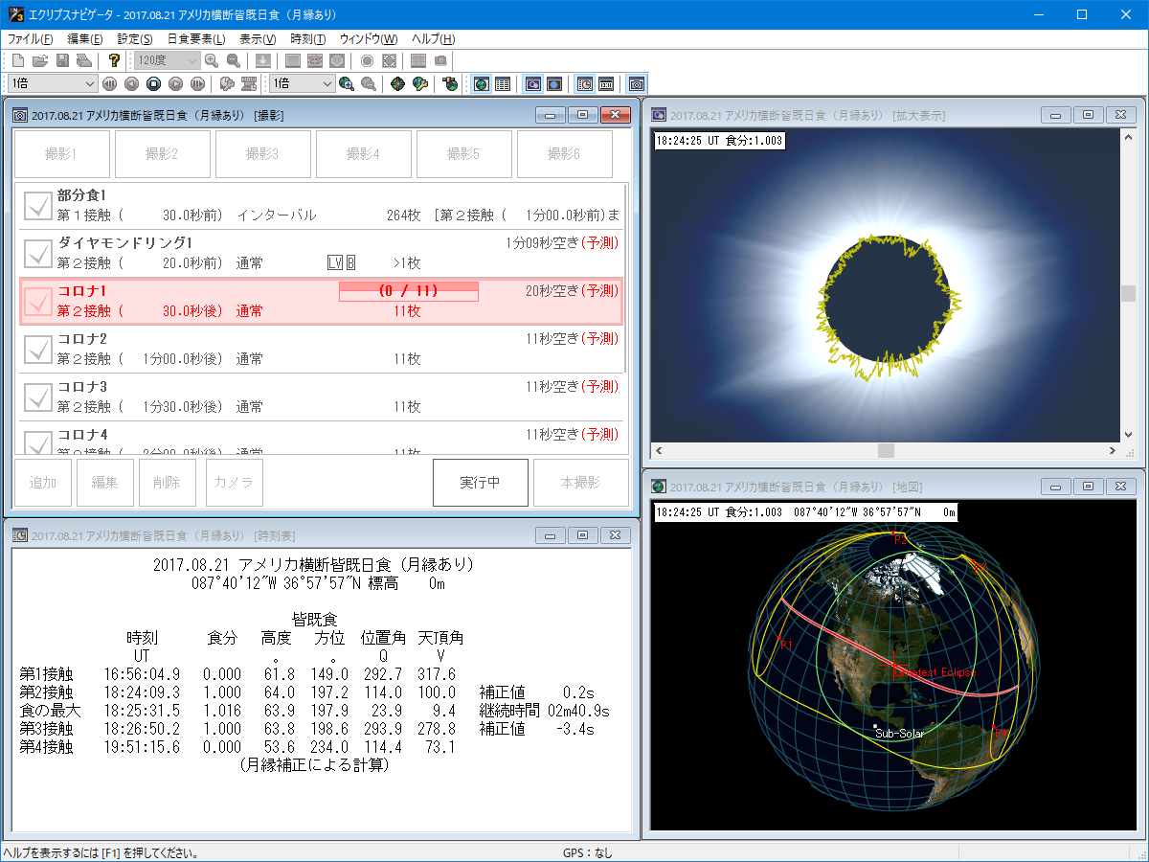Image resolution: width=1149 pixels, height=862 pixels.
Task: Toggle the 部分食1 checkbox
Action: (x=38, y=205)
